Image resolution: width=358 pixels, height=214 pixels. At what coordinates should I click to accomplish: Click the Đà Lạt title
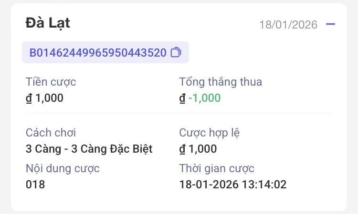pos(48,23)
